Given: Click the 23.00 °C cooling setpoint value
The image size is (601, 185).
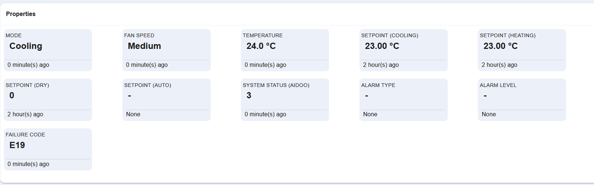Looking at the screenshot, I should [382, 46].
